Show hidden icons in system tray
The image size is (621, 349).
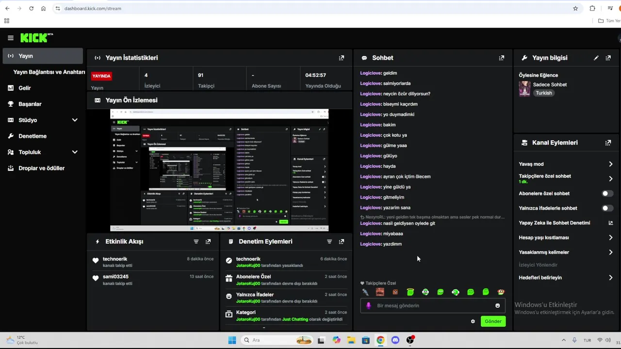(563, 340)
